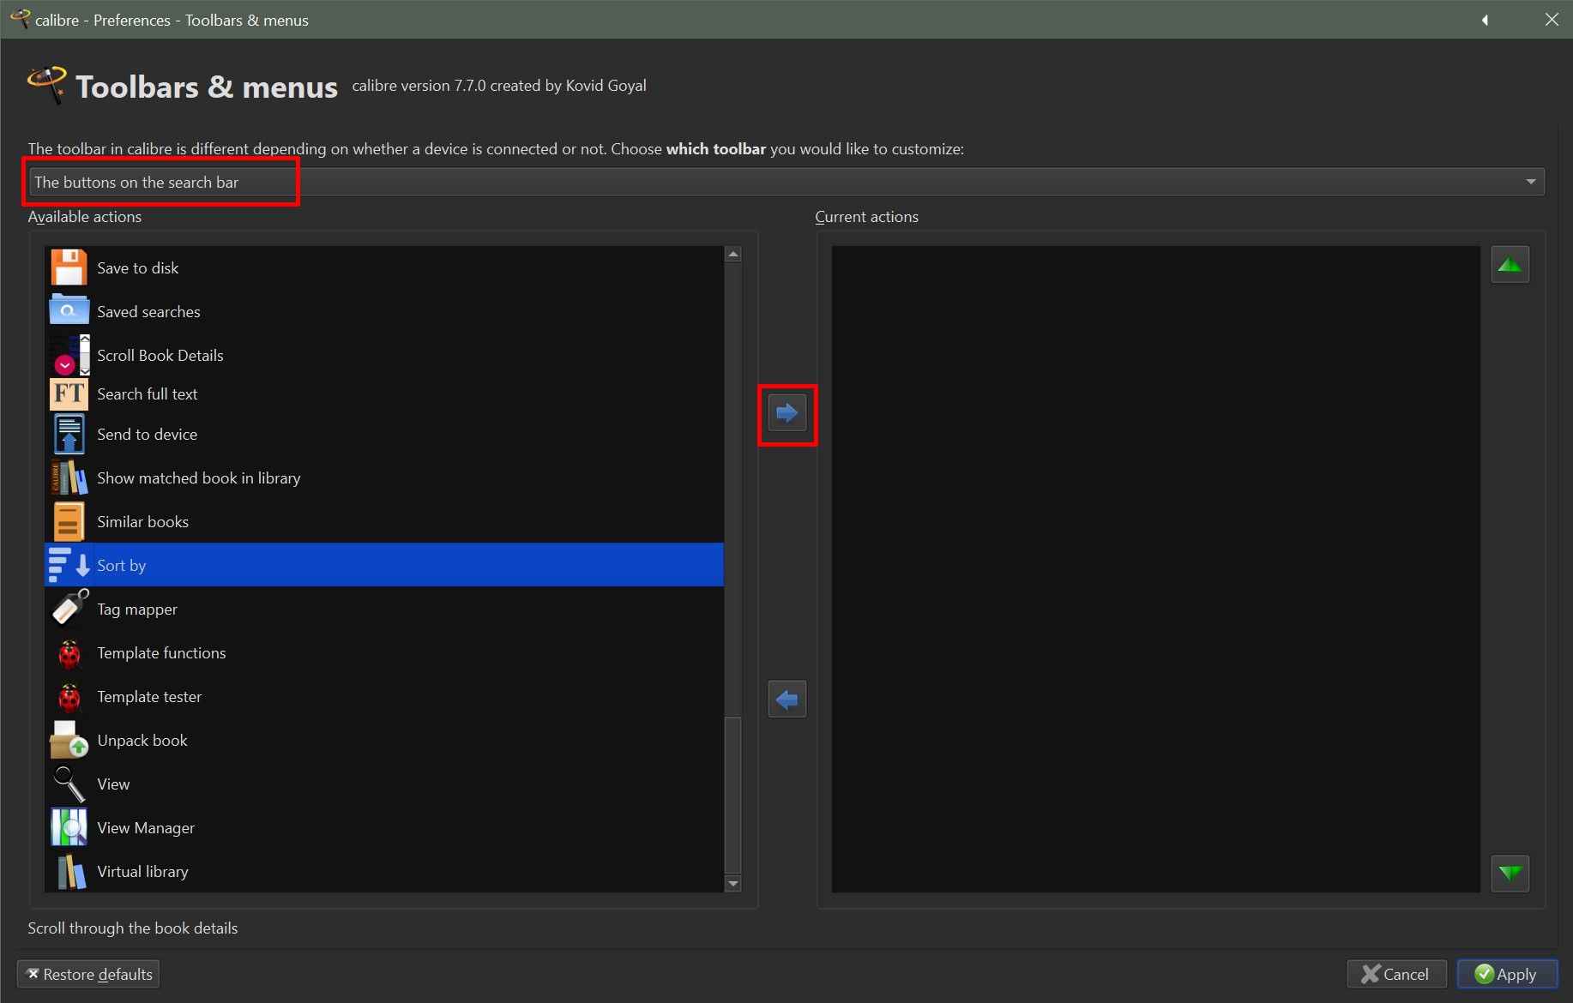Viewport: 1573px width, 1003px height.
Task: Select 'Unpack book' action
Action: [x=384, y=740]
